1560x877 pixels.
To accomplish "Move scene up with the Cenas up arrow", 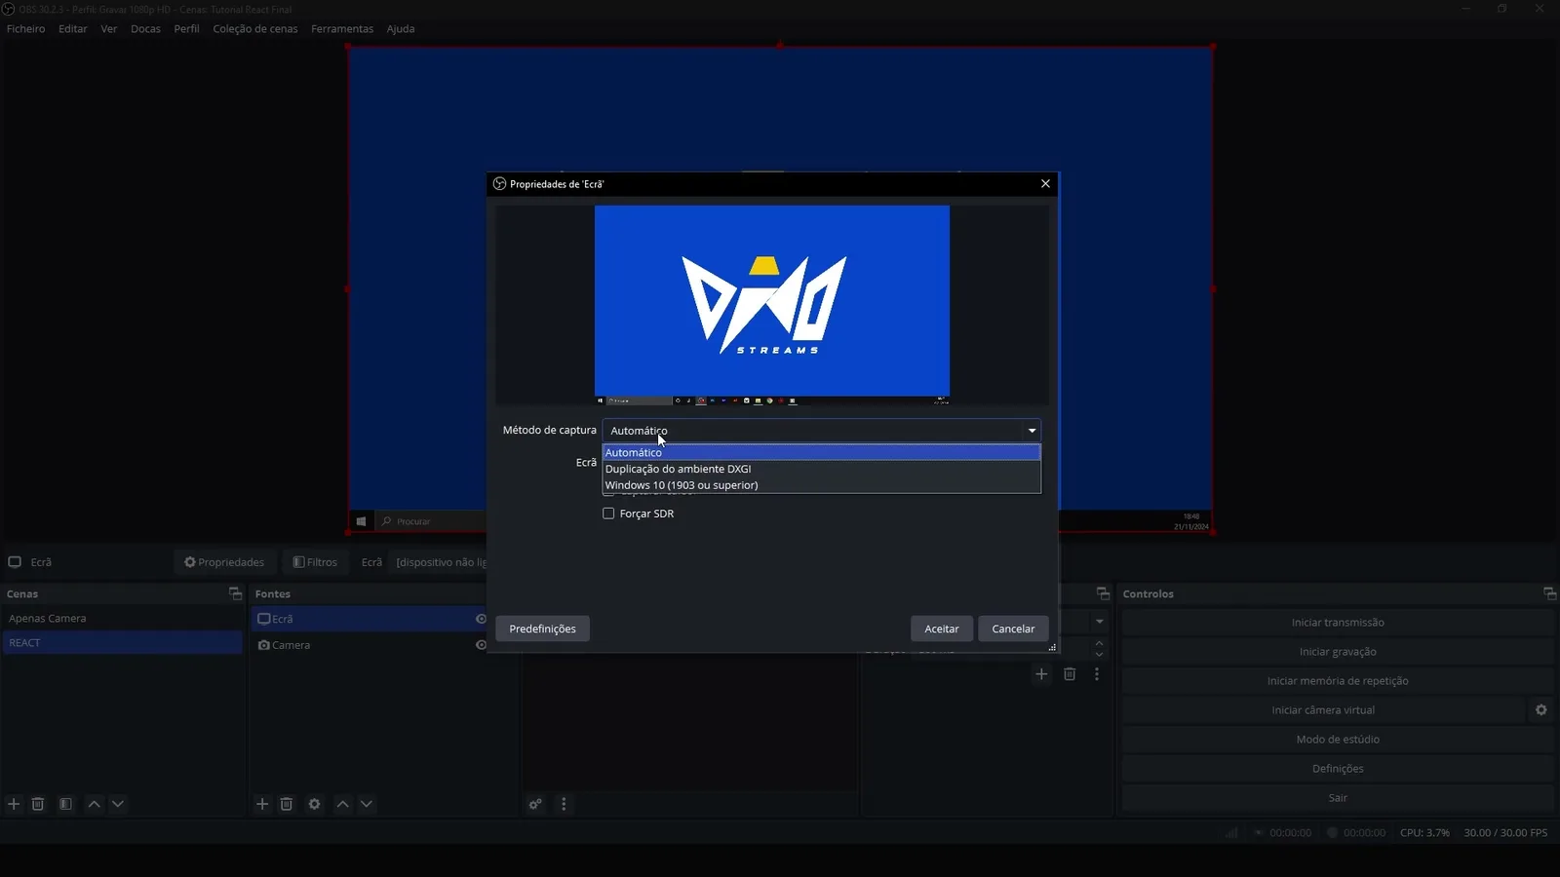I will [x=94, y=804].
